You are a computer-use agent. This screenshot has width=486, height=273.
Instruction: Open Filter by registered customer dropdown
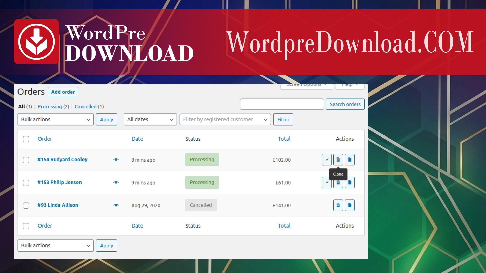pyautogui.click(x=225, y=119)
